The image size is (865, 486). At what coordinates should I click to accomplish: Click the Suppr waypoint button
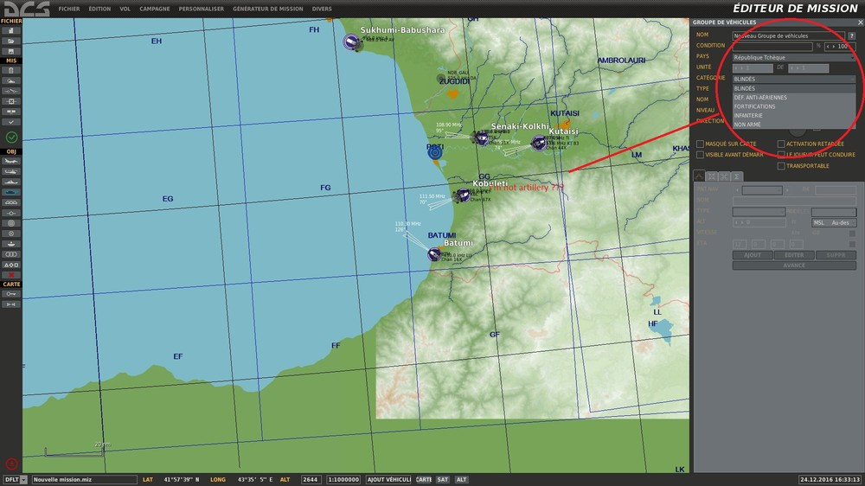tap(836, 255)
